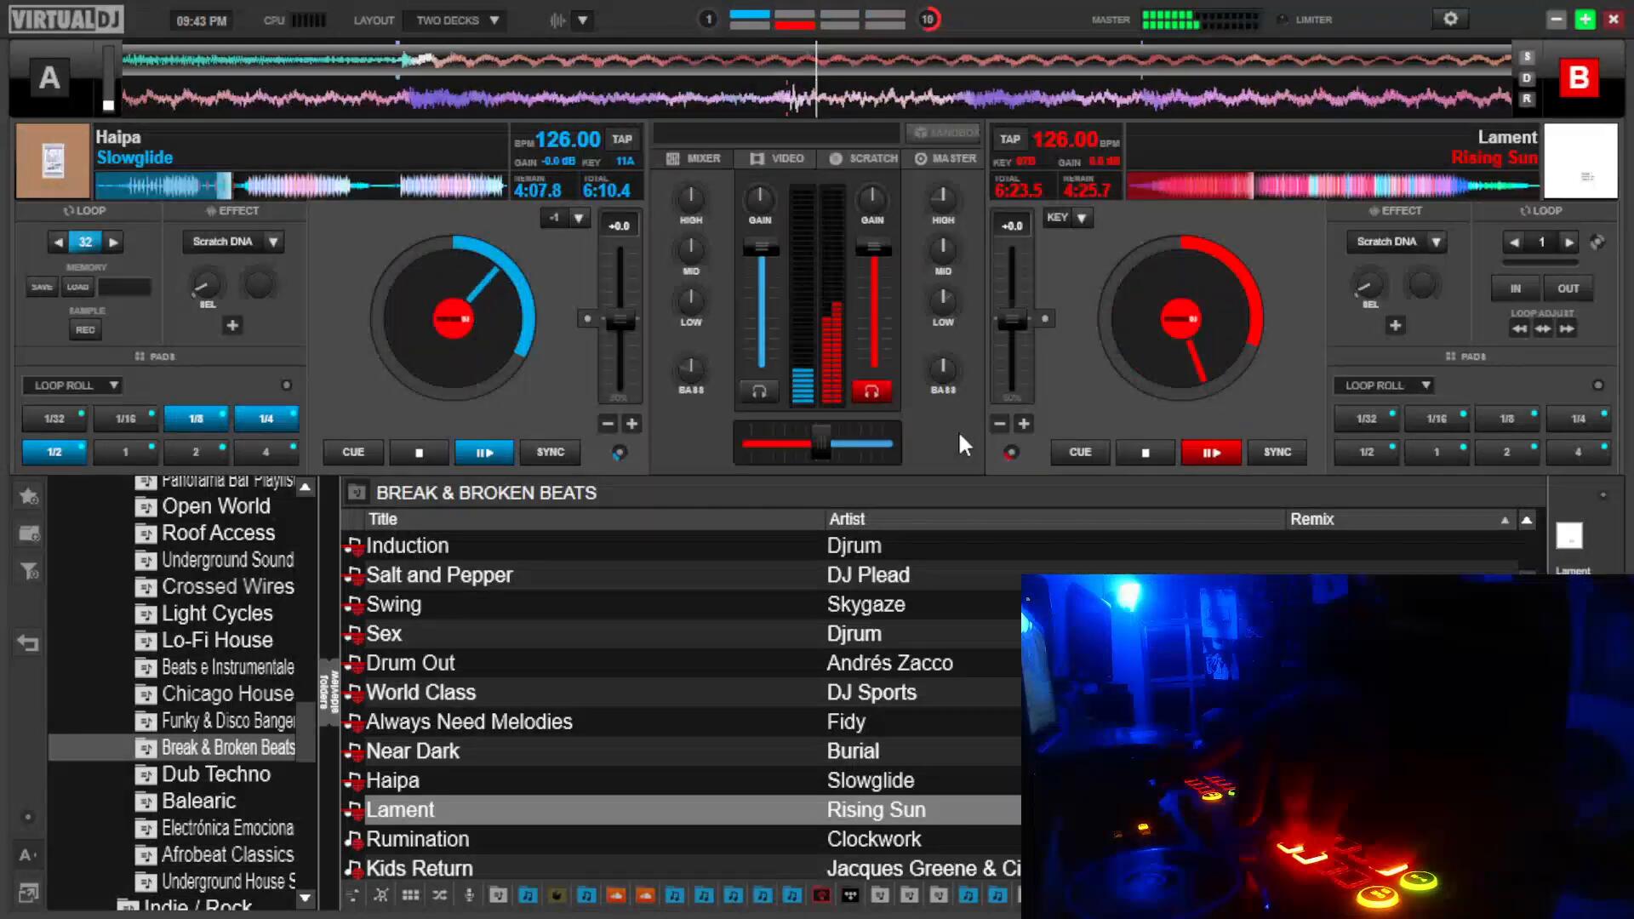
Task: Expand the Scratch DNA effect dropdown on deck A
Action: (x=273, y=242)
